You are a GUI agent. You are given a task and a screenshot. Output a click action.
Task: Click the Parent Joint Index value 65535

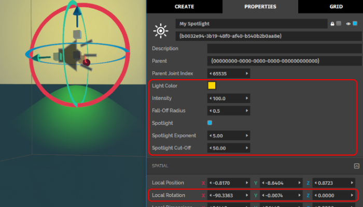(219, 73)
